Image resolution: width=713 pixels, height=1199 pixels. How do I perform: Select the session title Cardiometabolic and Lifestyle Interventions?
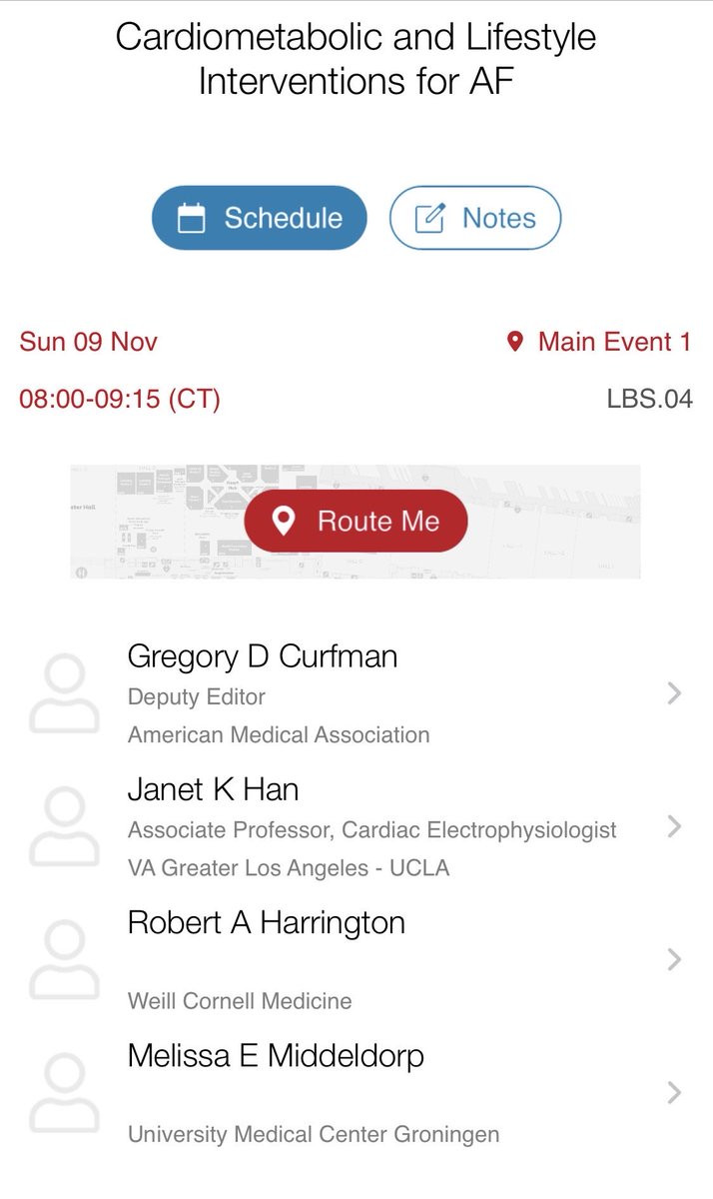356,59
